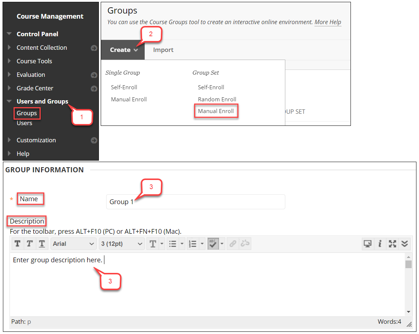Open Groups under Users and Groups
Screen dimensions: 419x334
point(27,113)
